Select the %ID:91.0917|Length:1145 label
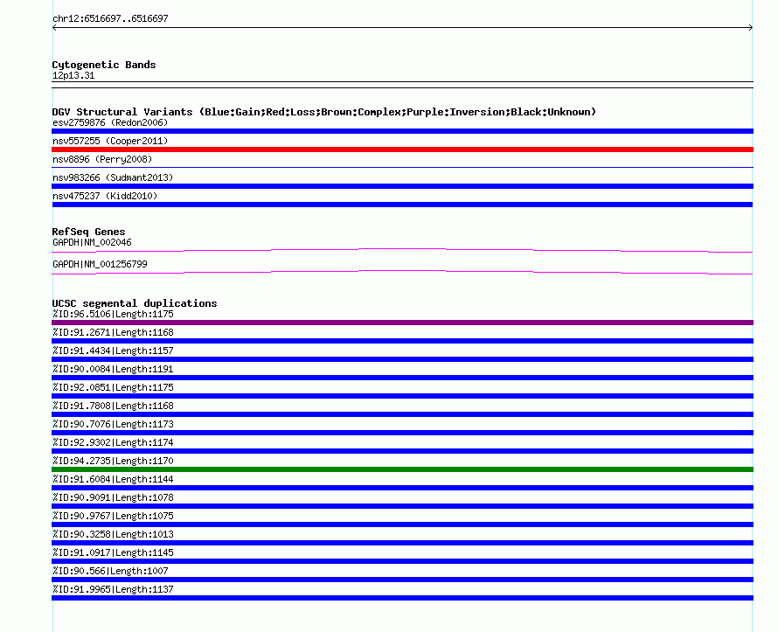 coord(113,552)
